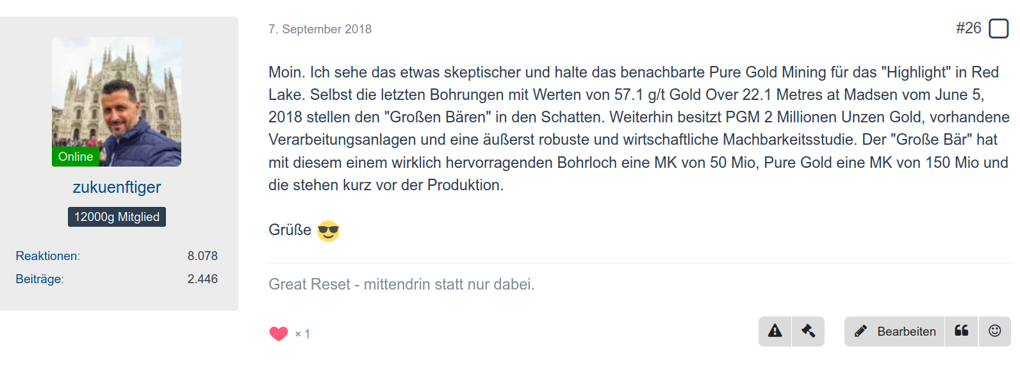Screen dimensions: 1020x369
Task: Click the 8.078 reactions count
Action: [x=202, y=256]
